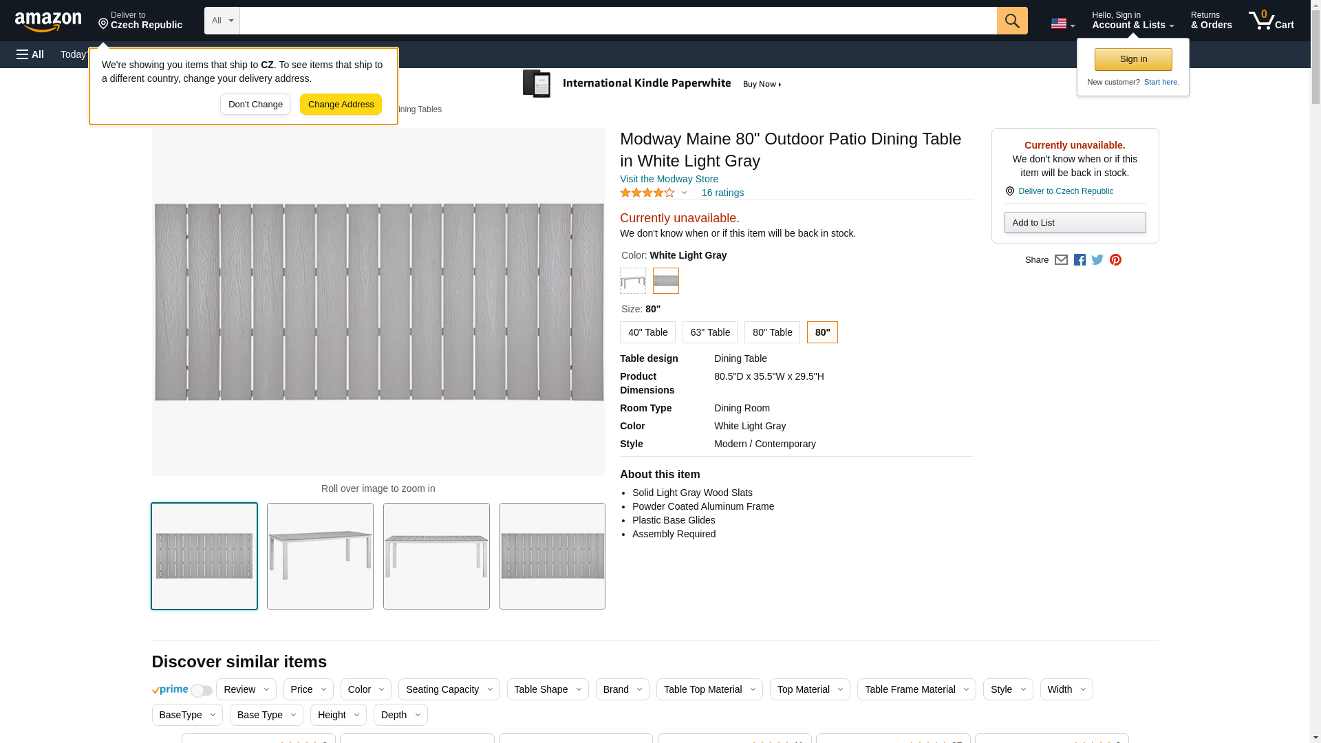The width and height of the screenshot is (1321, 743).
Task: Select the 40" Table size option
Action: click(x=647, y=332)
